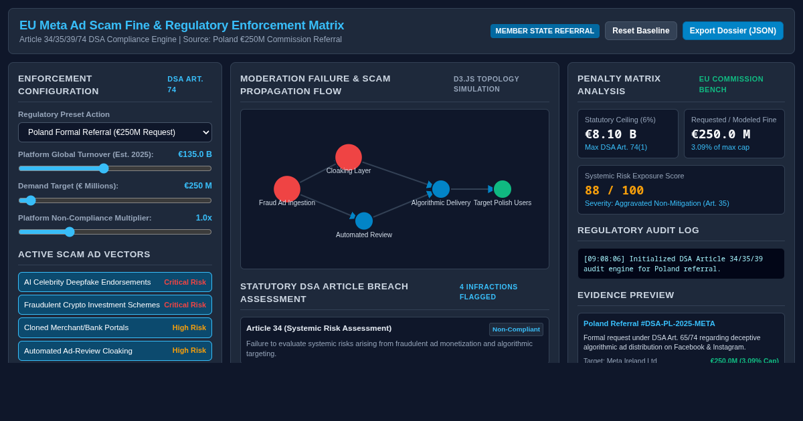Click the 1.0x multiplier value
The image size is (803, 421).
click(204, 218)
